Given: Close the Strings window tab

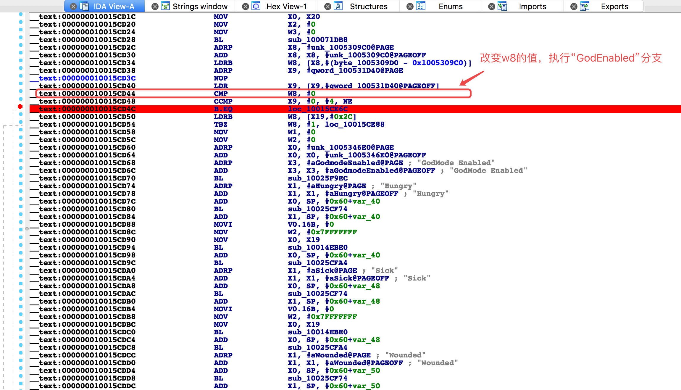Looking at the screenshot, I should (x=155, y=7).
